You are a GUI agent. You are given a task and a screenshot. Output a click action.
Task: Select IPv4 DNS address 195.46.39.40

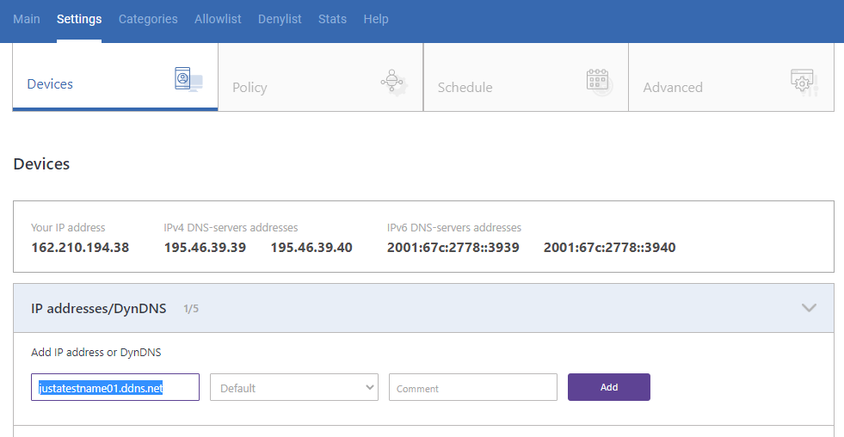(x=311, y=248)
